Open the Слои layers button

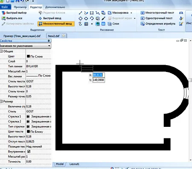coord(113,24)
